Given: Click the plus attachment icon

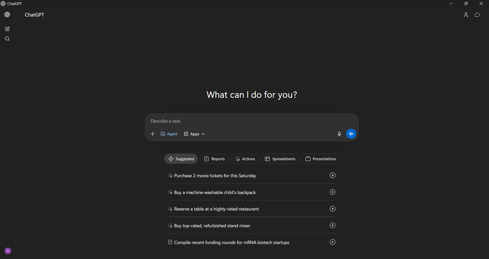Looking at the screenshot, I should pos(153,134).
